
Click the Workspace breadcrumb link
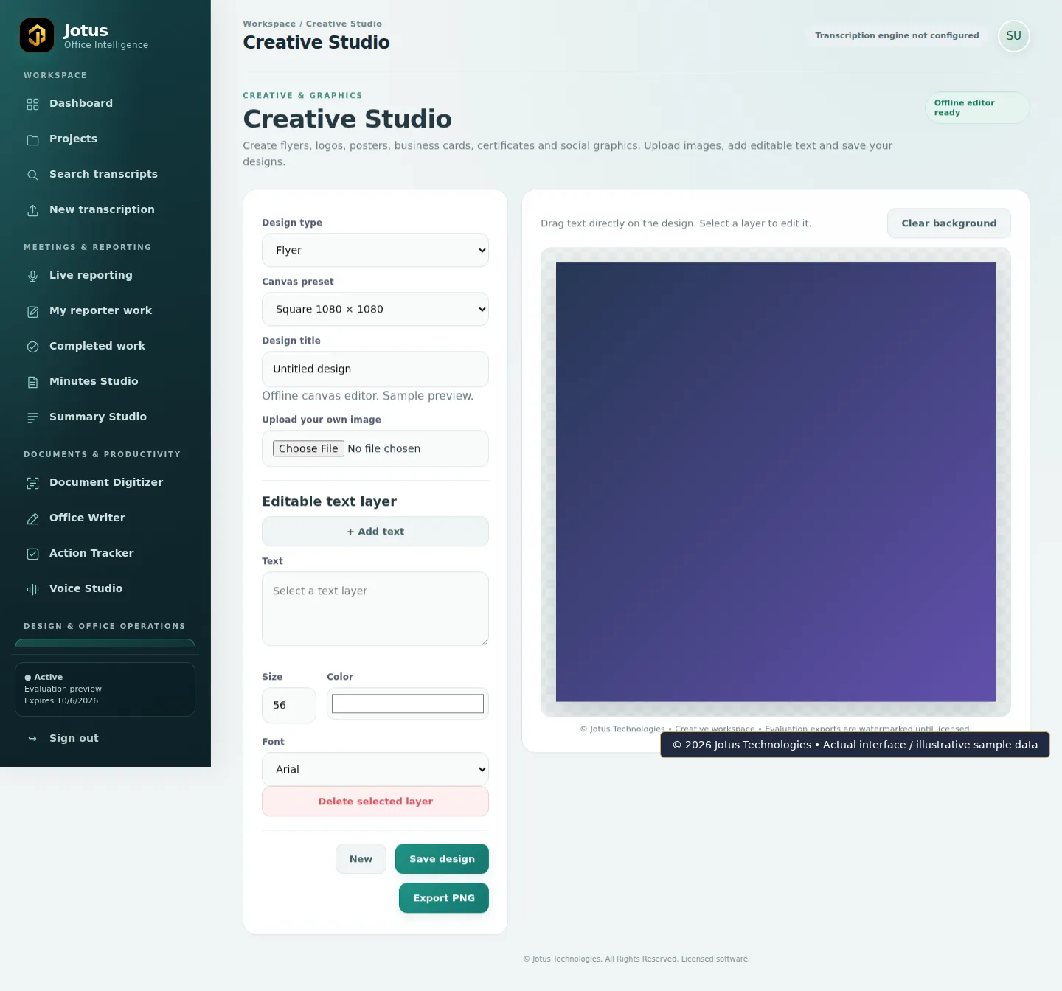point(269,24)
